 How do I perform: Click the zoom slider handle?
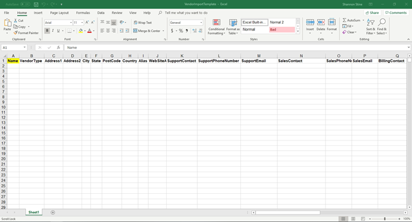coord(384,219)
